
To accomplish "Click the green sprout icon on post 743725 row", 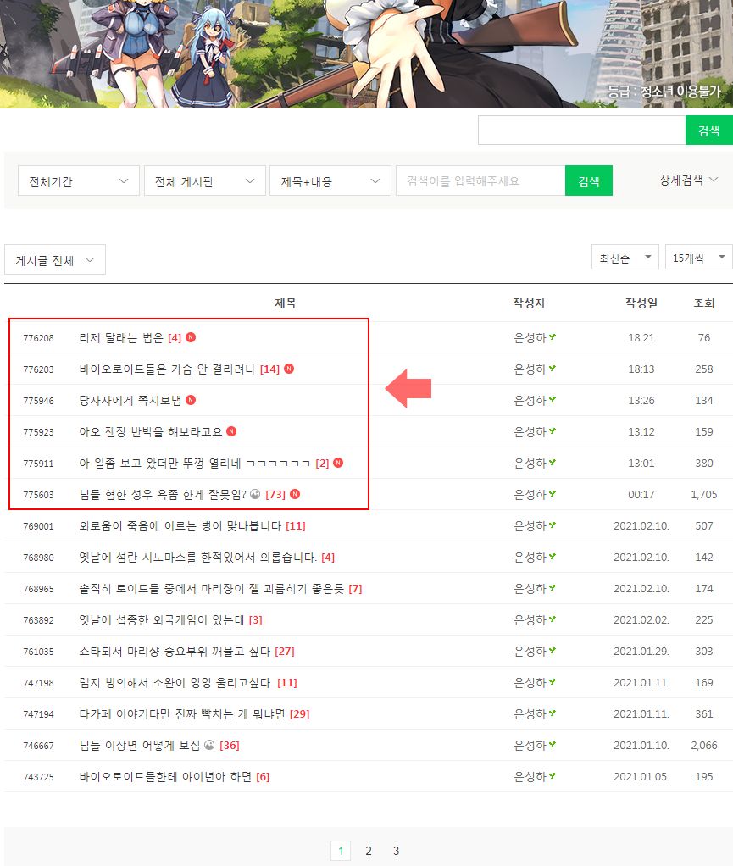I will click(553, 776).
